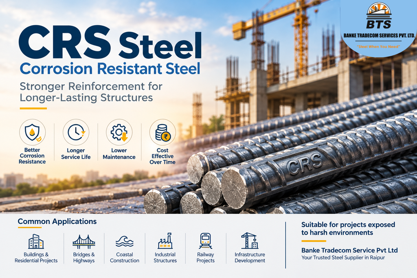Click the 'Corrosion Resistant Steel' subtitle
This screenshot has width=417, height=278.
click(x=110, y=68)
